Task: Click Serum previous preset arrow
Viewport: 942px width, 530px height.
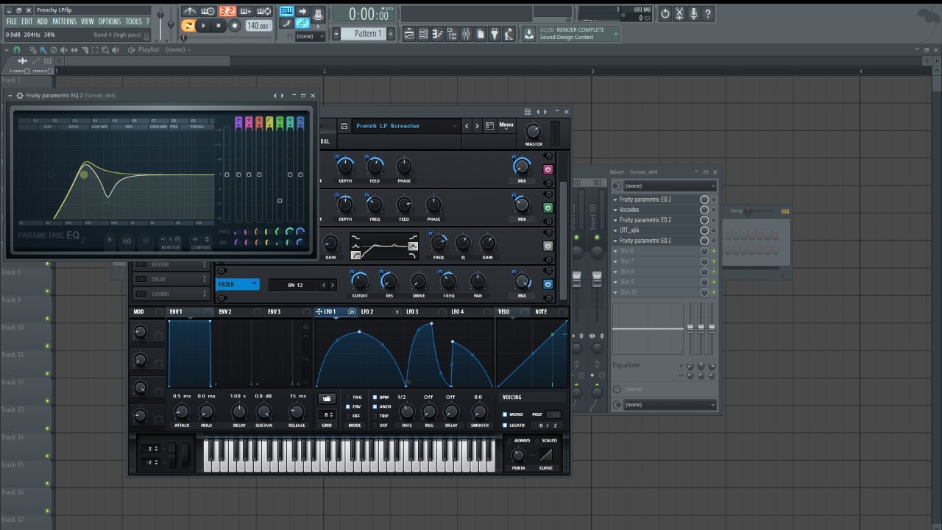Action: click(467, 126)
